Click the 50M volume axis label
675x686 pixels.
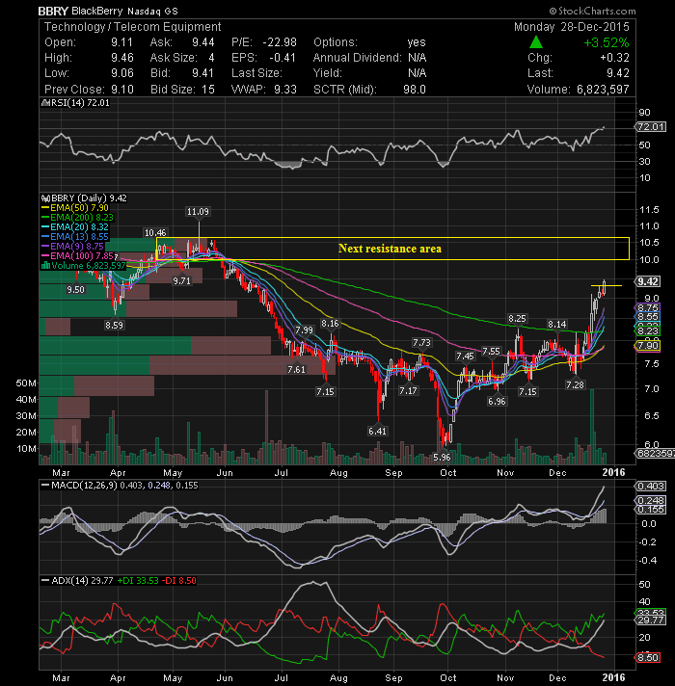coord(26,383)
